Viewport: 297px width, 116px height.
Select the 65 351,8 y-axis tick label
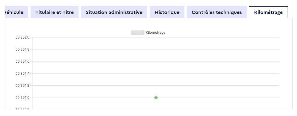tap(22, 50)
